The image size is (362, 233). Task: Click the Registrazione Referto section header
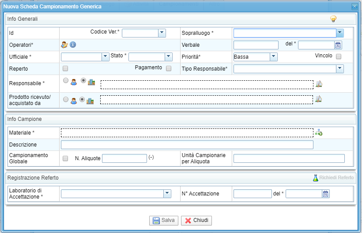click(181, 178)
